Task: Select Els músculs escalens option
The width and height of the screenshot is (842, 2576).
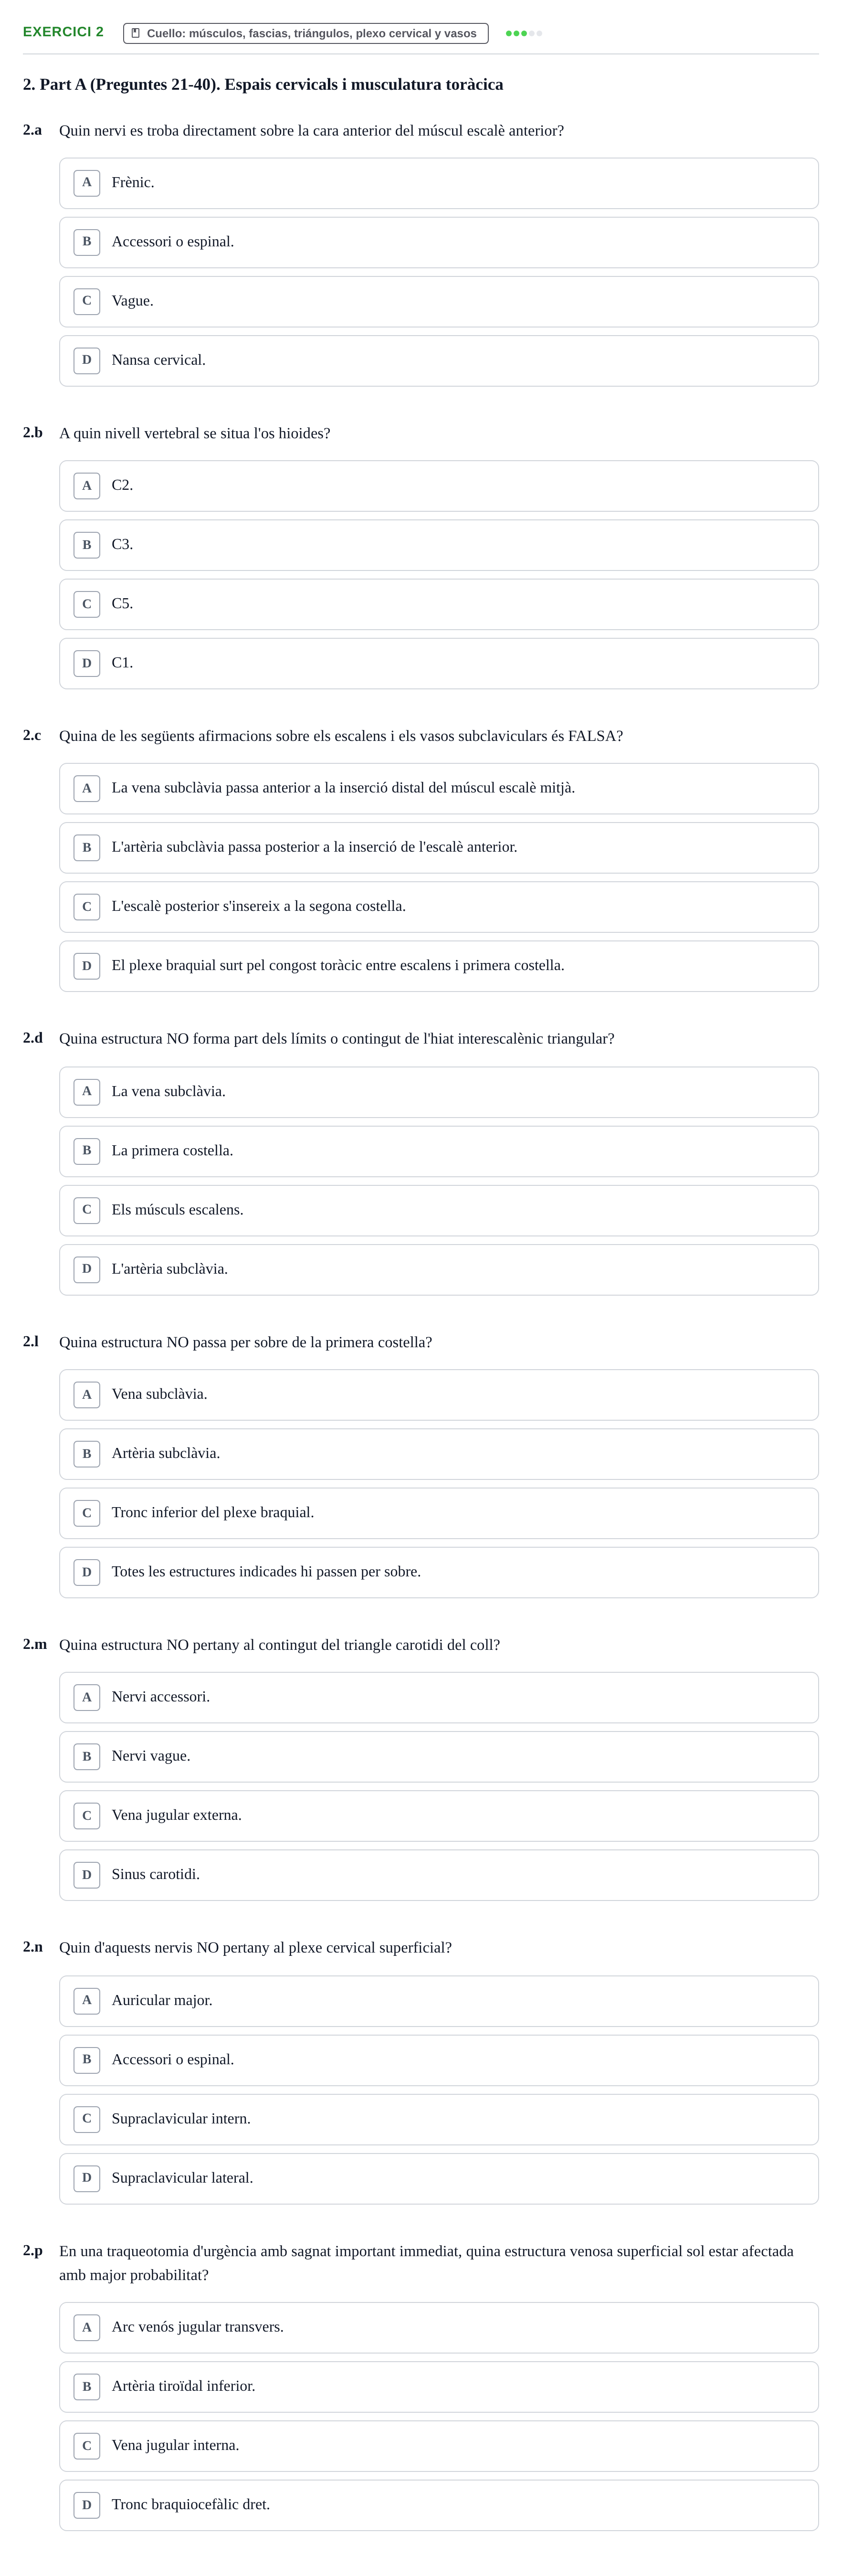Action: pos(439,1210)
